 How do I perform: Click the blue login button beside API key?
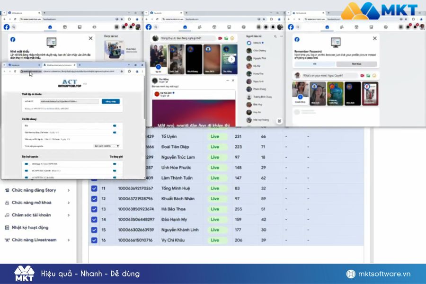[111, 101]
